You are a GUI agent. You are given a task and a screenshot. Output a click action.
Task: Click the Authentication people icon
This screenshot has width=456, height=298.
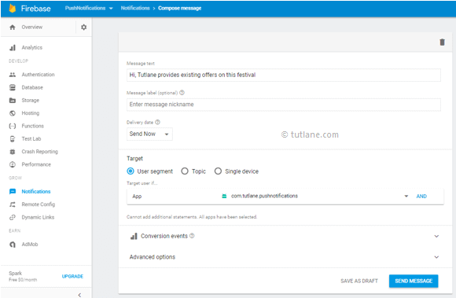[13, 75]
